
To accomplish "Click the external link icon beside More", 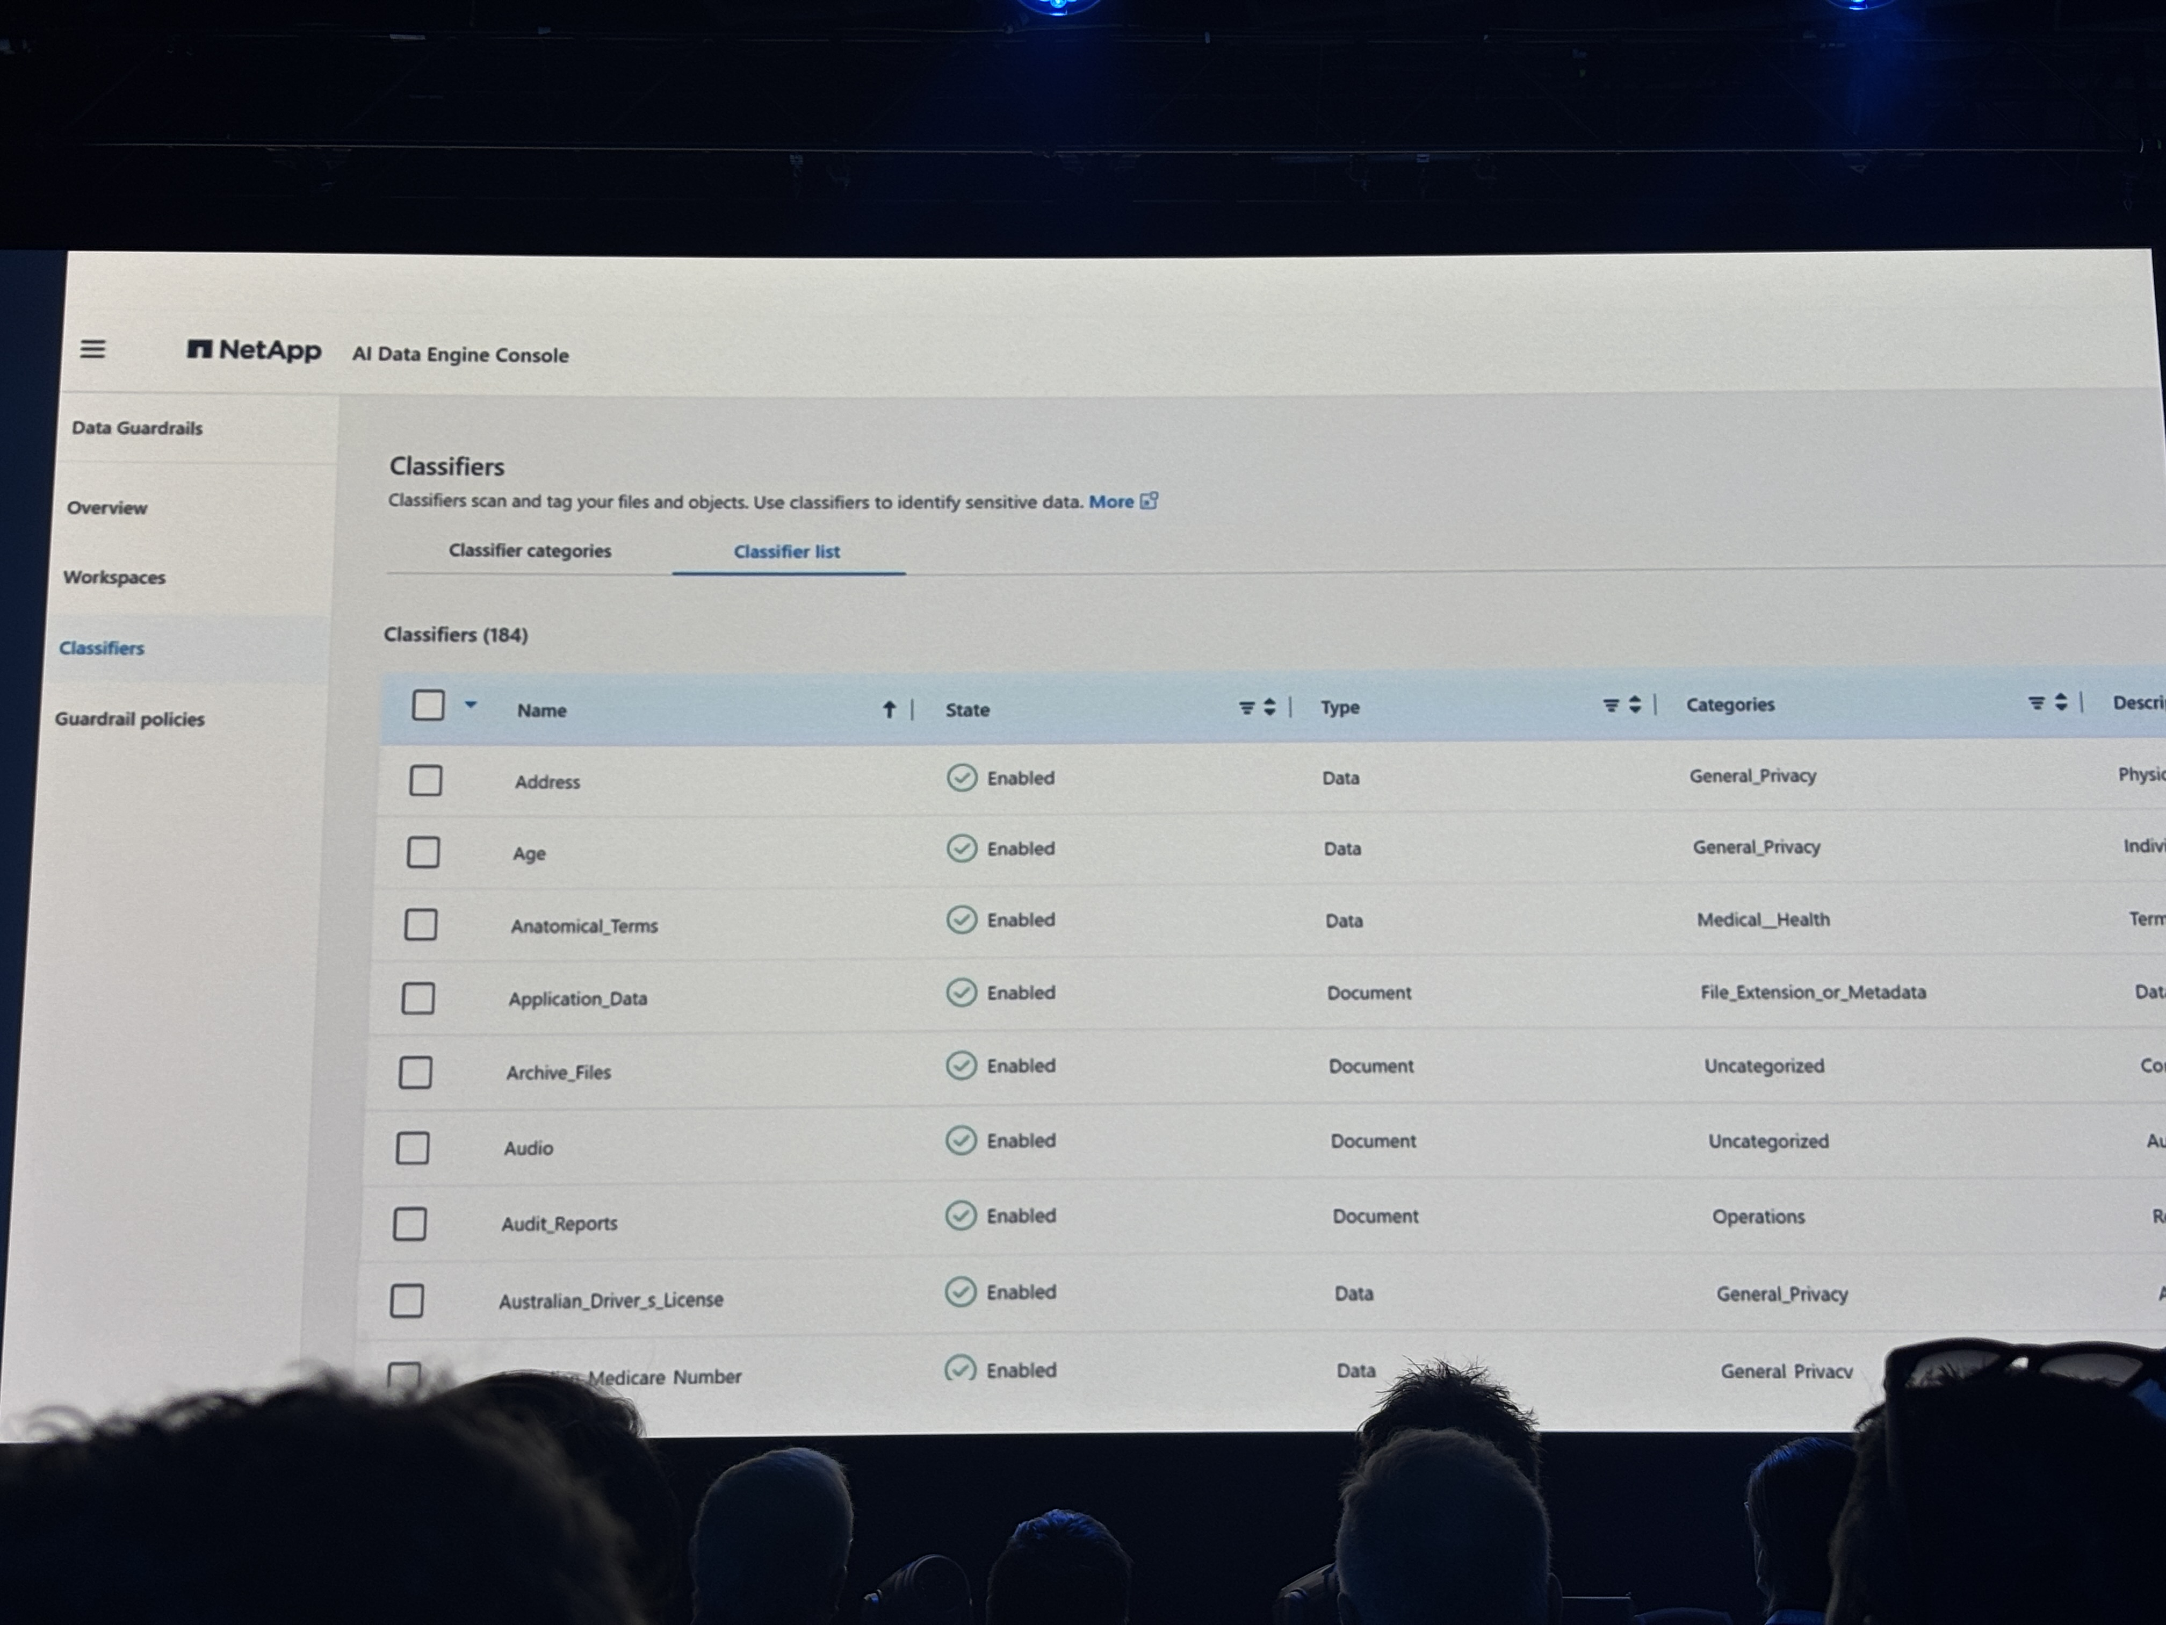I will 1150,501.
